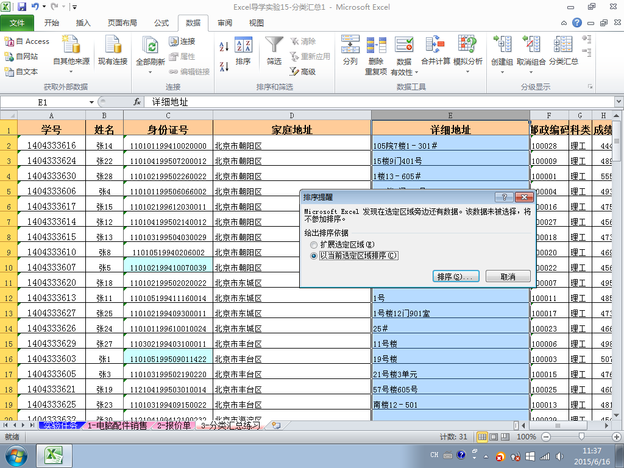Open the 排序 sort dialog icon in ribbon

pyautogui.click(x=243, y=51)
